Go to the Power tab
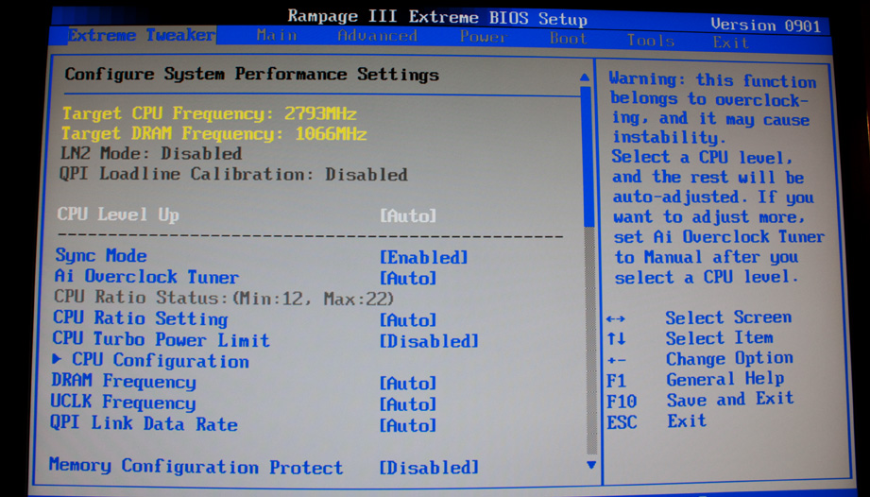This screenshot has height=497, width=870. coord(484,37)
